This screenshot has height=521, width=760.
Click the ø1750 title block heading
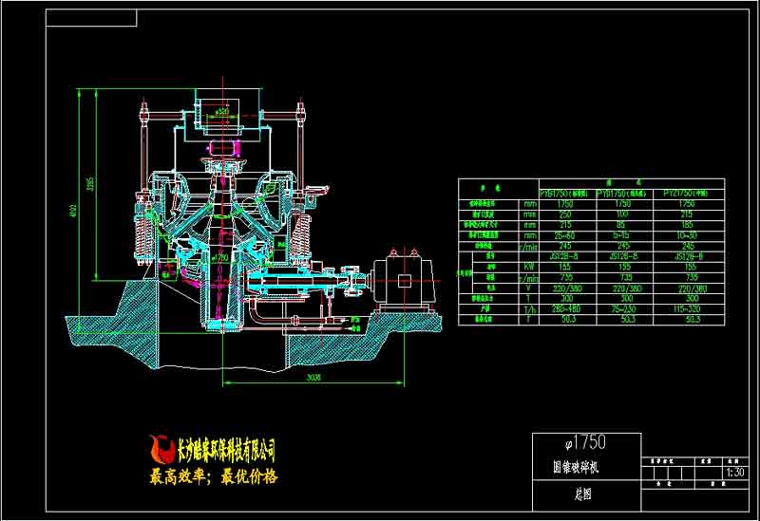coord(585,442)
